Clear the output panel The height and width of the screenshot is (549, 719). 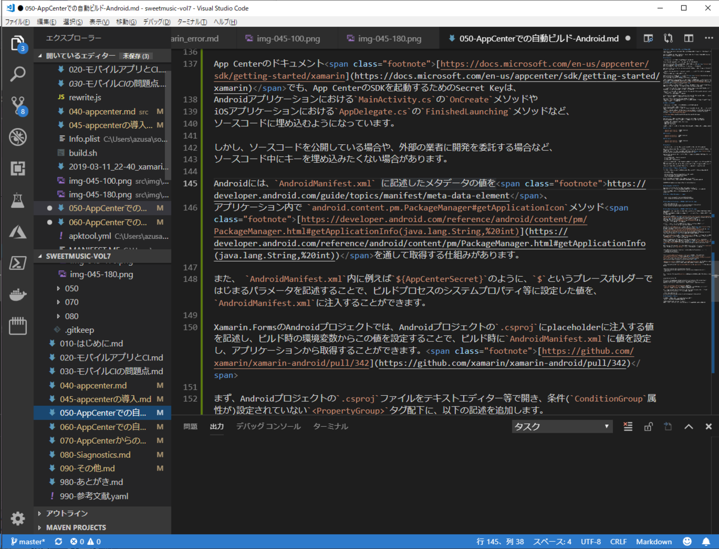click(627, 427)
